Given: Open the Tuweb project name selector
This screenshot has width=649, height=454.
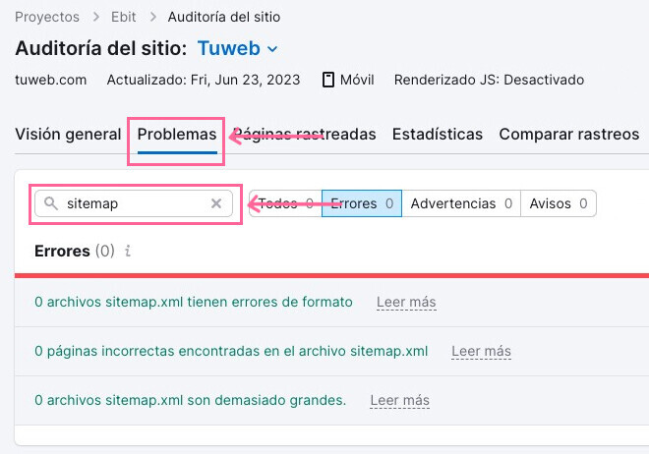Looking at the screenshot, I should pyautogui.click(x=228, y=48).
